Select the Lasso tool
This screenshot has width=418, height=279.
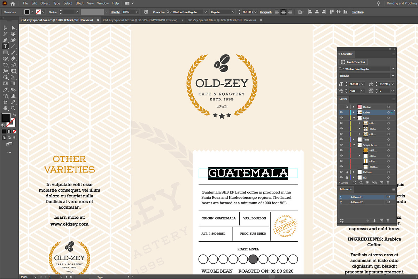pyautogui.click(x=13, y=34)
